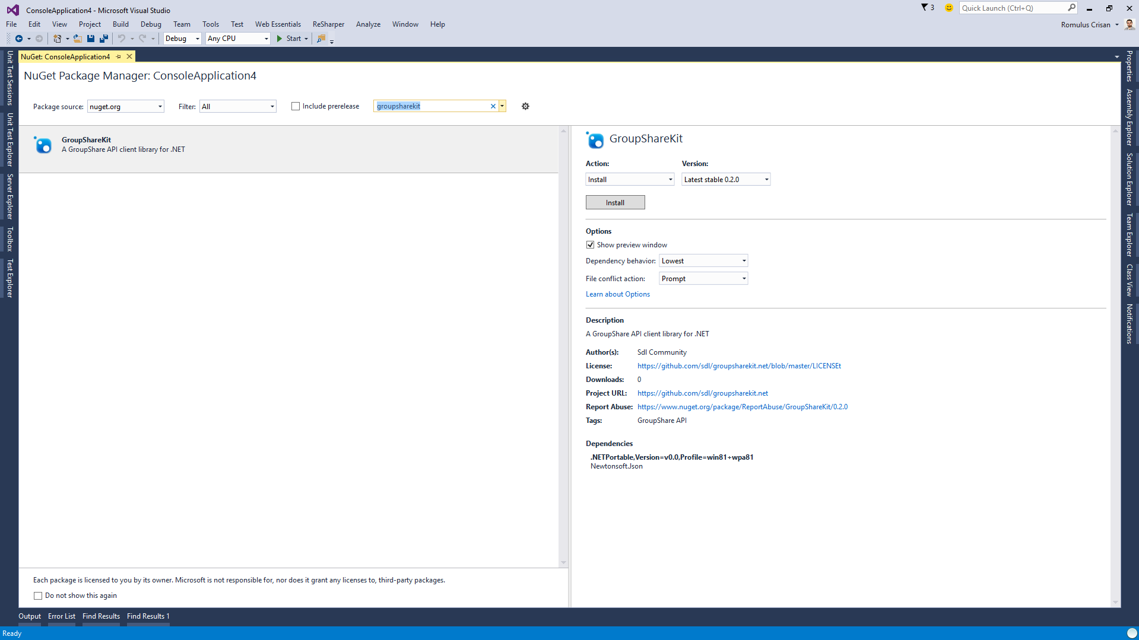1139x640 pixels.
Task: Open the Tools menu
Action: (211, 24)
